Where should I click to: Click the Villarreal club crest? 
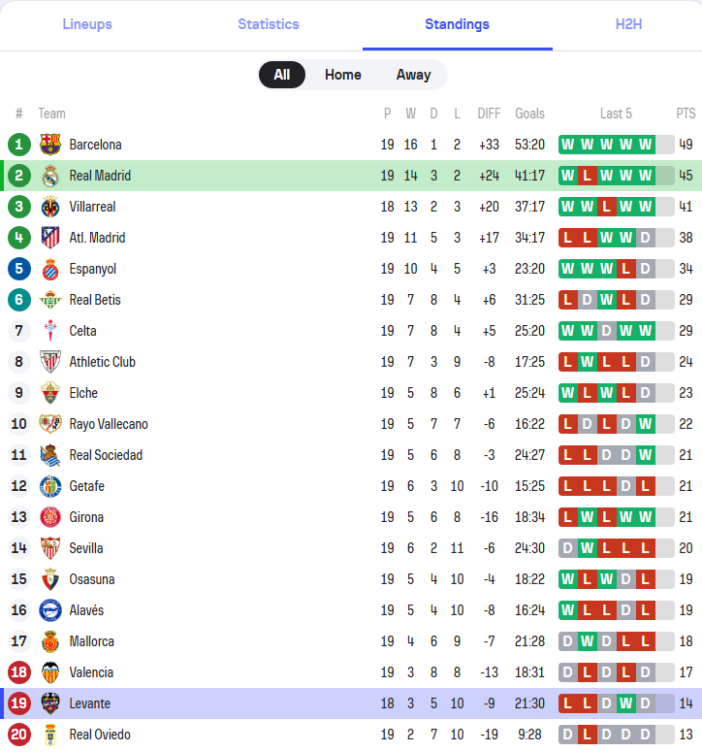(x=50, y=207)
